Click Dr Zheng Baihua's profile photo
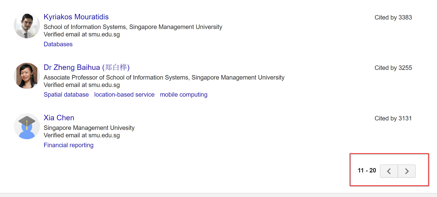Screen dimensions: 437x197 tap(27, 76)
